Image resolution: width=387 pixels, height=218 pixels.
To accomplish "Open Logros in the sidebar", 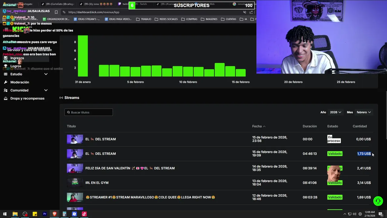I will coord(16,66).
